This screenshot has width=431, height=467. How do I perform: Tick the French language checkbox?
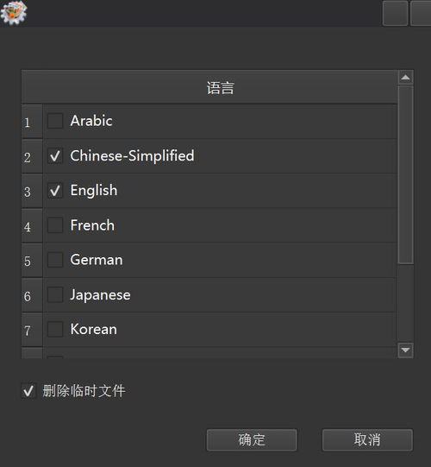click(x=55, y=225)
